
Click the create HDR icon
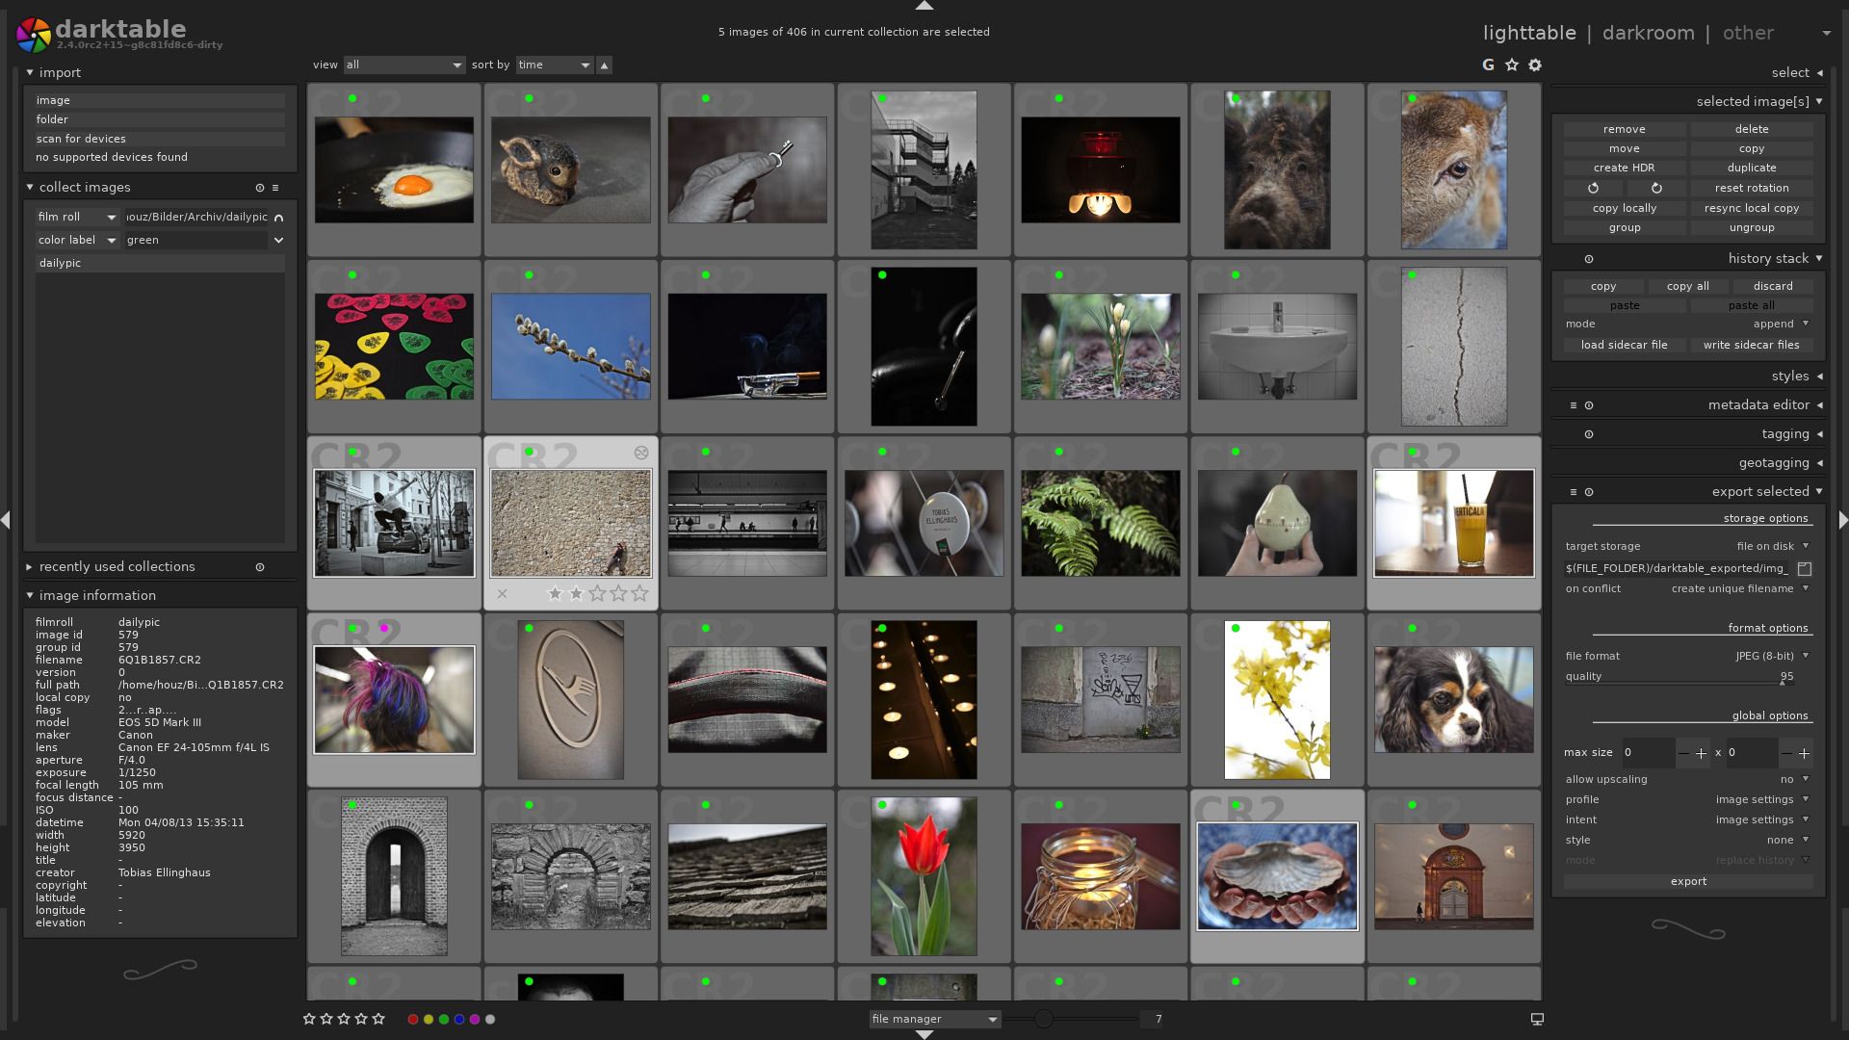coord(1625,168)
